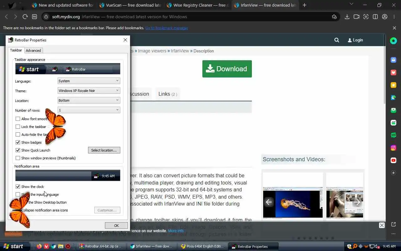Click the screenshot capture toolbar icon
401x251 pixels.
click(x=366, y=17)
